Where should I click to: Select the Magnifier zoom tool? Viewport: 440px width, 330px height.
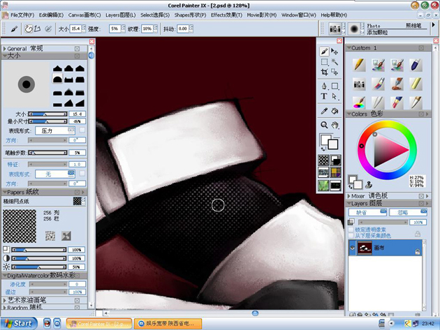coord(324,125)
